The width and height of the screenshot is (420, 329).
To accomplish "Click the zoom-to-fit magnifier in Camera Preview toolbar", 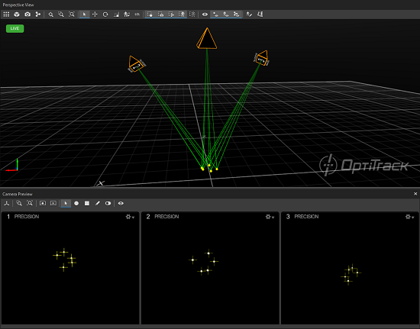I will [30, 204].
